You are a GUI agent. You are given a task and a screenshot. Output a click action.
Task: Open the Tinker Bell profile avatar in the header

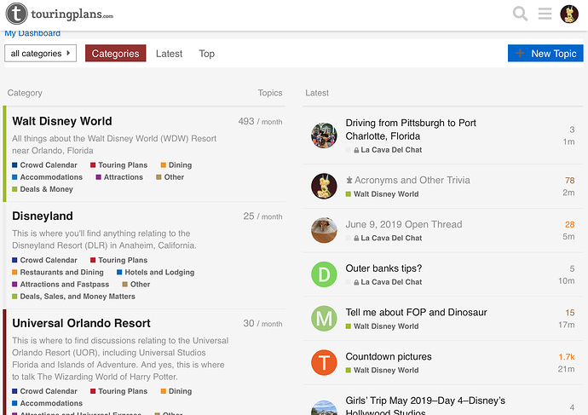pyautogui.click(x=569, y=14)
